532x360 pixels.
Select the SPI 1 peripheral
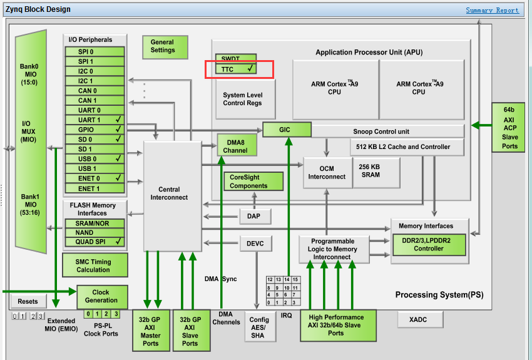[95, 61]
